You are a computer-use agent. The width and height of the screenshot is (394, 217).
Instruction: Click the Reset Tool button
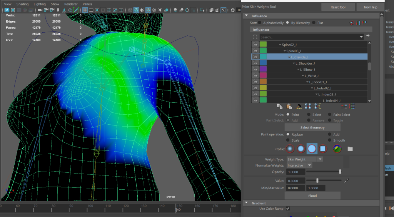click(337, 7)
